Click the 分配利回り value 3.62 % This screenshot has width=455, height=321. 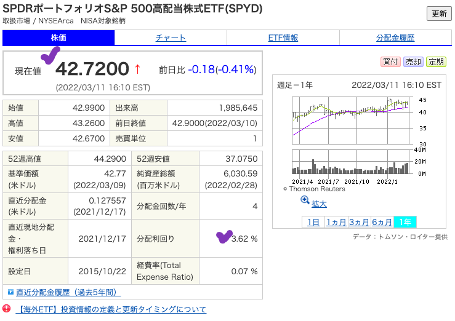pyautogui.click(x=244, y=239)
